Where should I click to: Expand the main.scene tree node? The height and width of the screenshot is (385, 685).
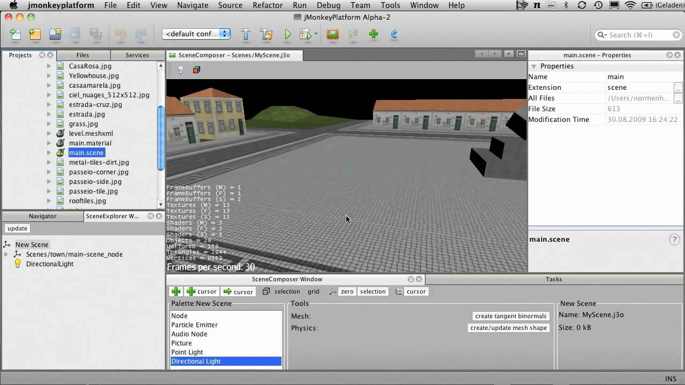[49, 153]
